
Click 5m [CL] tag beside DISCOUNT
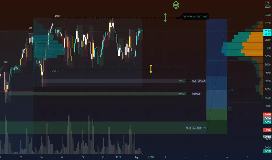pos(182,94)
